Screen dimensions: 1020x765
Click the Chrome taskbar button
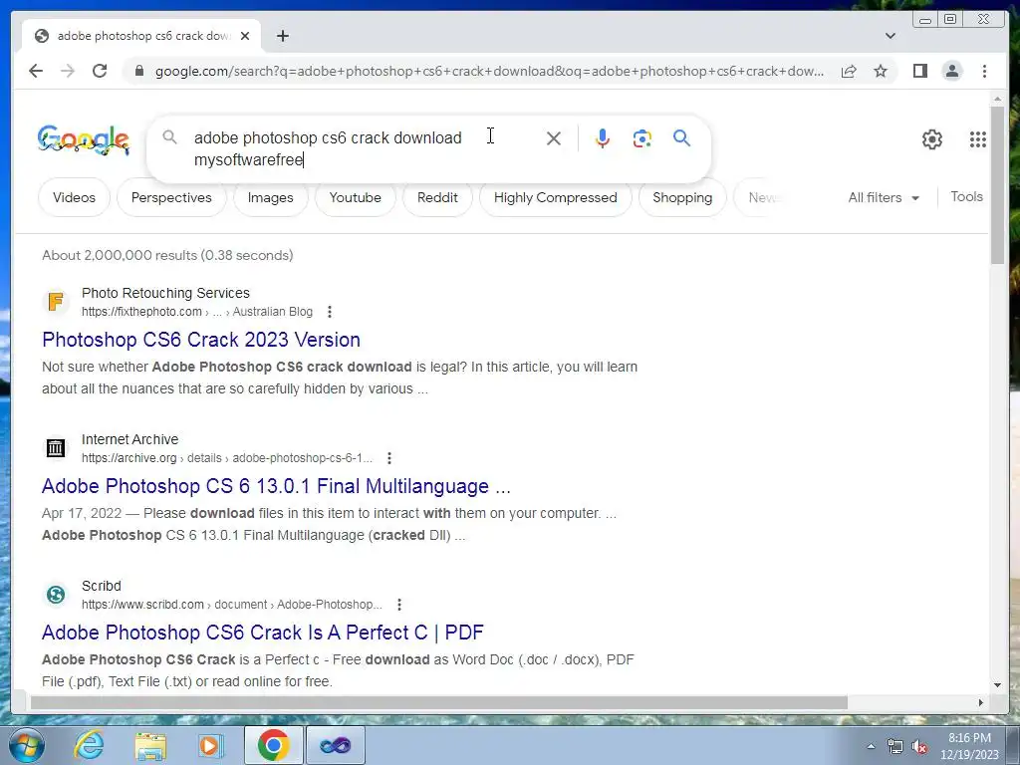[273, 745]
